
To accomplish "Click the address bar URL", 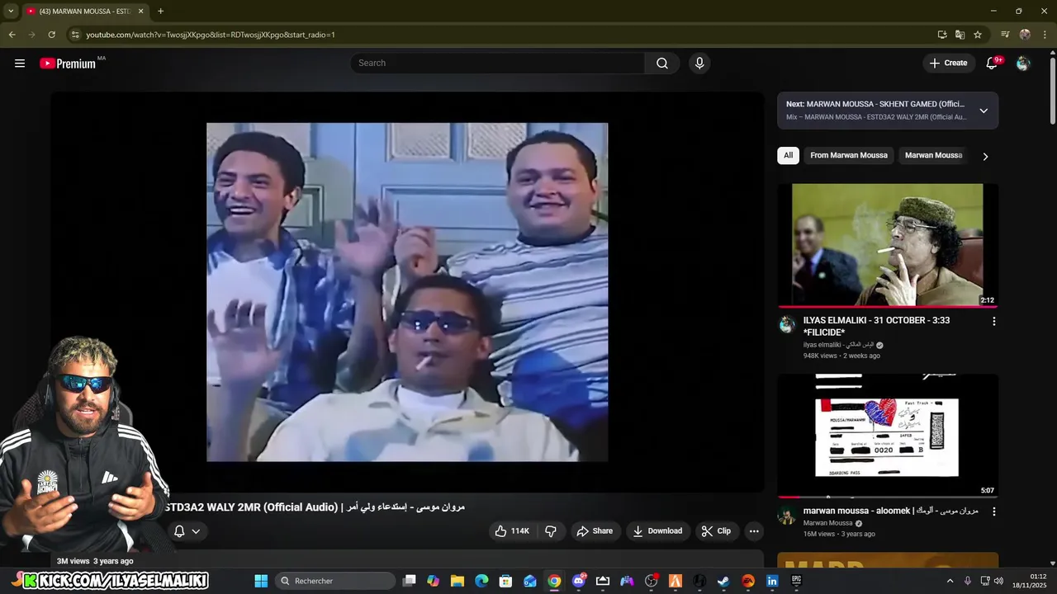I will tap(211, 35).
